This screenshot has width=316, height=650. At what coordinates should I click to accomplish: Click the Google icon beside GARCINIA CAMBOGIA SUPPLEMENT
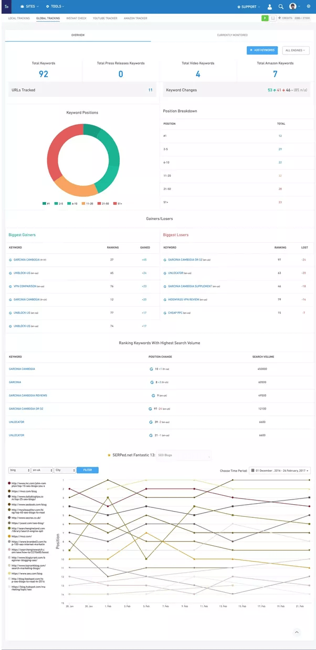pos(165,286)
